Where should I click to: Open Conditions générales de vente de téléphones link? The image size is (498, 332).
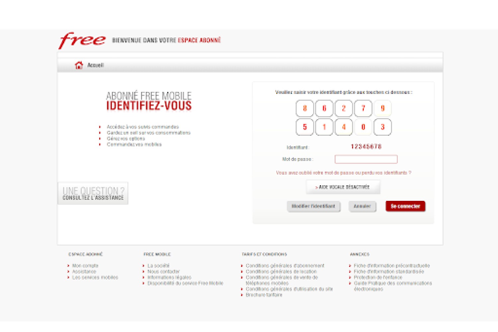[x=282, y=280]
